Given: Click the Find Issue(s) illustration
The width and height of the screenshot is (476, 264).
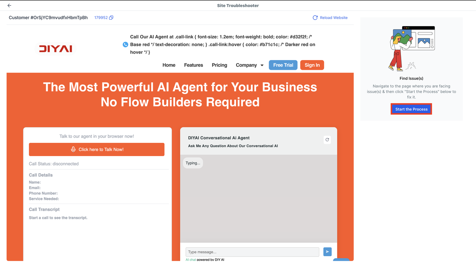Looking at the screenshot, I should click(x=412, y=48).
